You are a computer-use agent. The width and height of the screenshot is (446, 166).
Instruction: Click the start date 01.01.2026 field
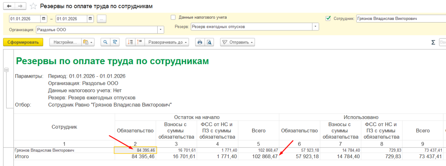point(25,19)
